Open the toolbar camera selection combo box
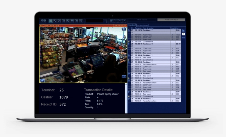Image resolution: width=226 pixels, height=137 pixels. pyautogui.click(x=96, y=21)
